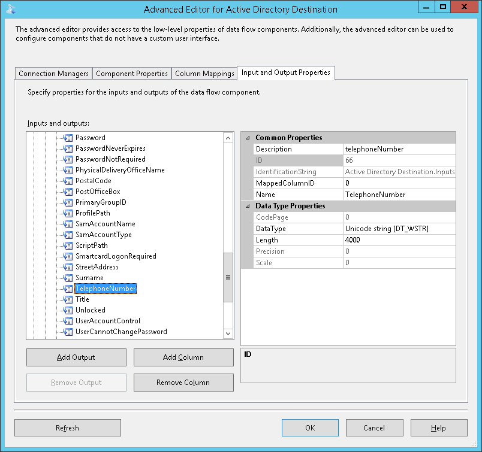Select the PostOfficeBox tree item
Viewport: 482px width, 452px height.
click(x=98, y=192)
